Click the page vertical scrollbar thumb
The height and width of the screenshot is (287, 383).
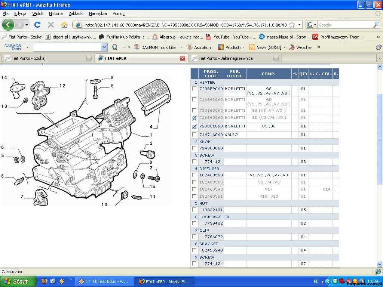point(380,139)
